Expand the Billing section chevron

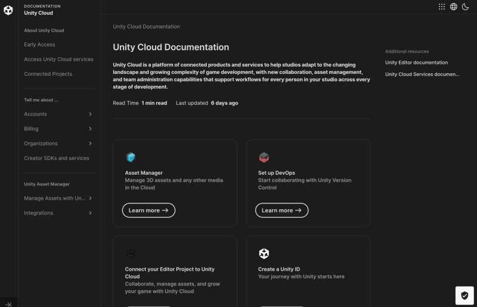tap(90, 129)
